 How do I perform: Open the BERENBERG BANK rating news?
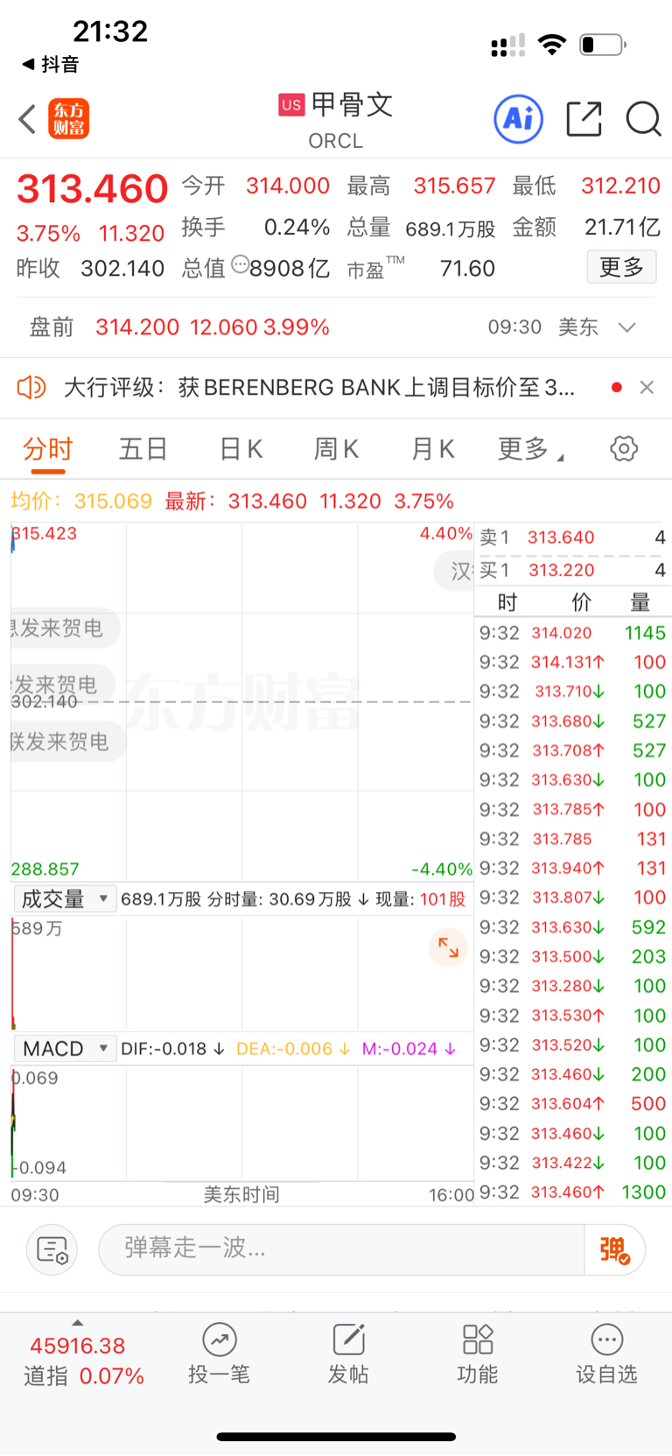pos(319,387)
